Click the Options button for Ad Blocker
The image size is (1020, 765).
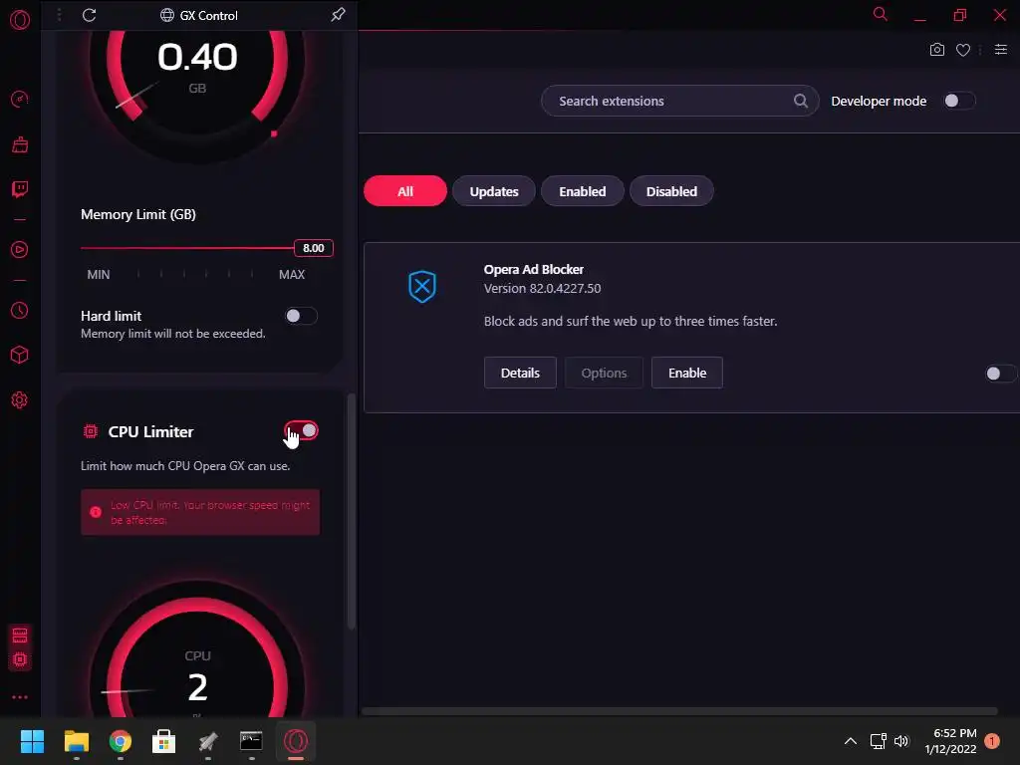[604, 373]
